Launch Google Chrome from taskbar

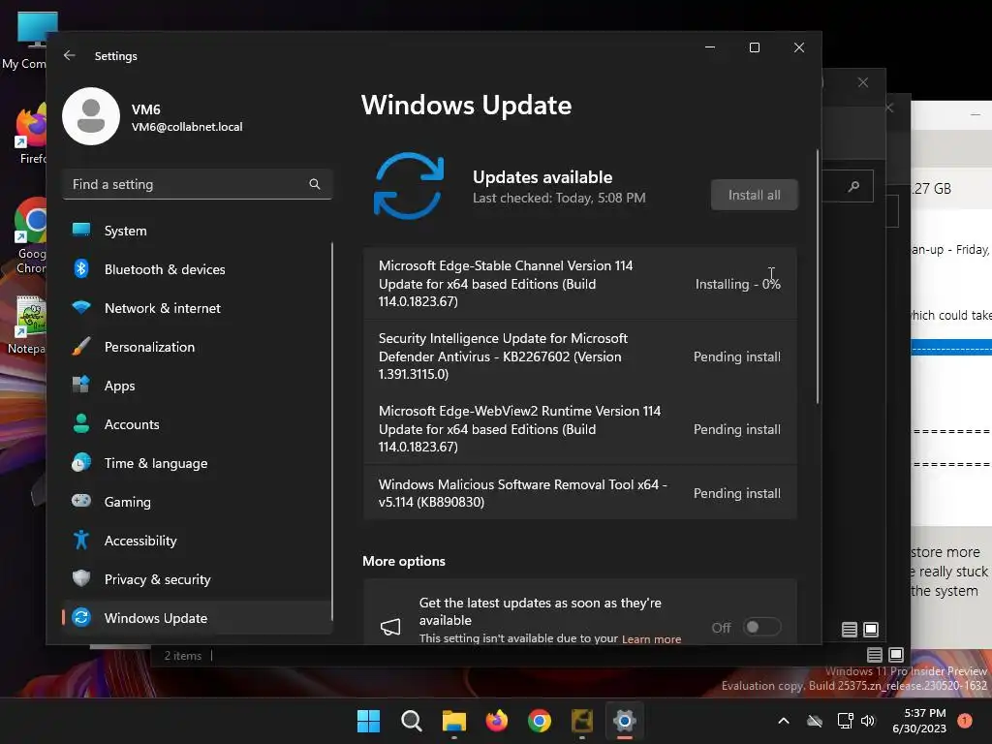click(539, 721)
